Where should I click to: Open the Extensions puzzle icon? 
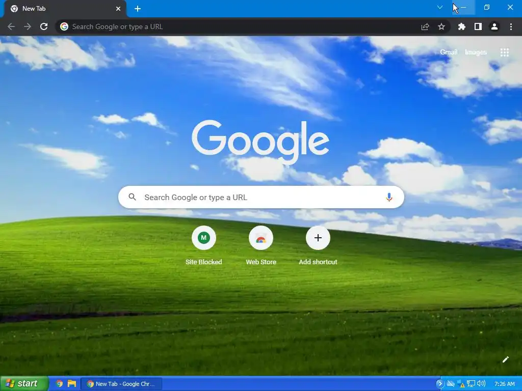[462, 26]
